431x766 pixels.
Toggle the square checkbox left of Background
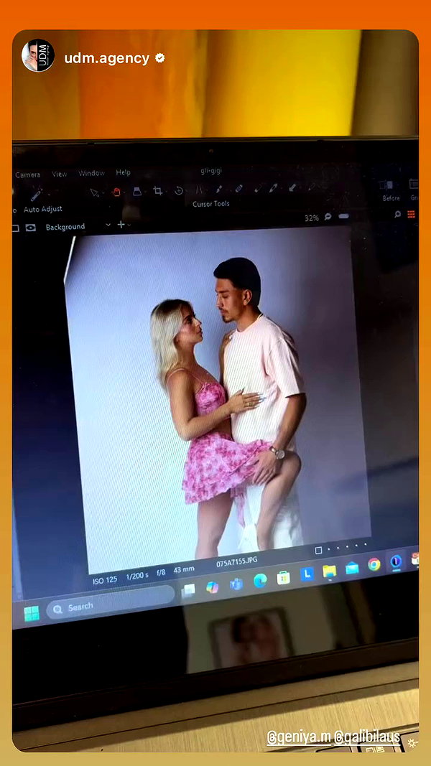15,228
